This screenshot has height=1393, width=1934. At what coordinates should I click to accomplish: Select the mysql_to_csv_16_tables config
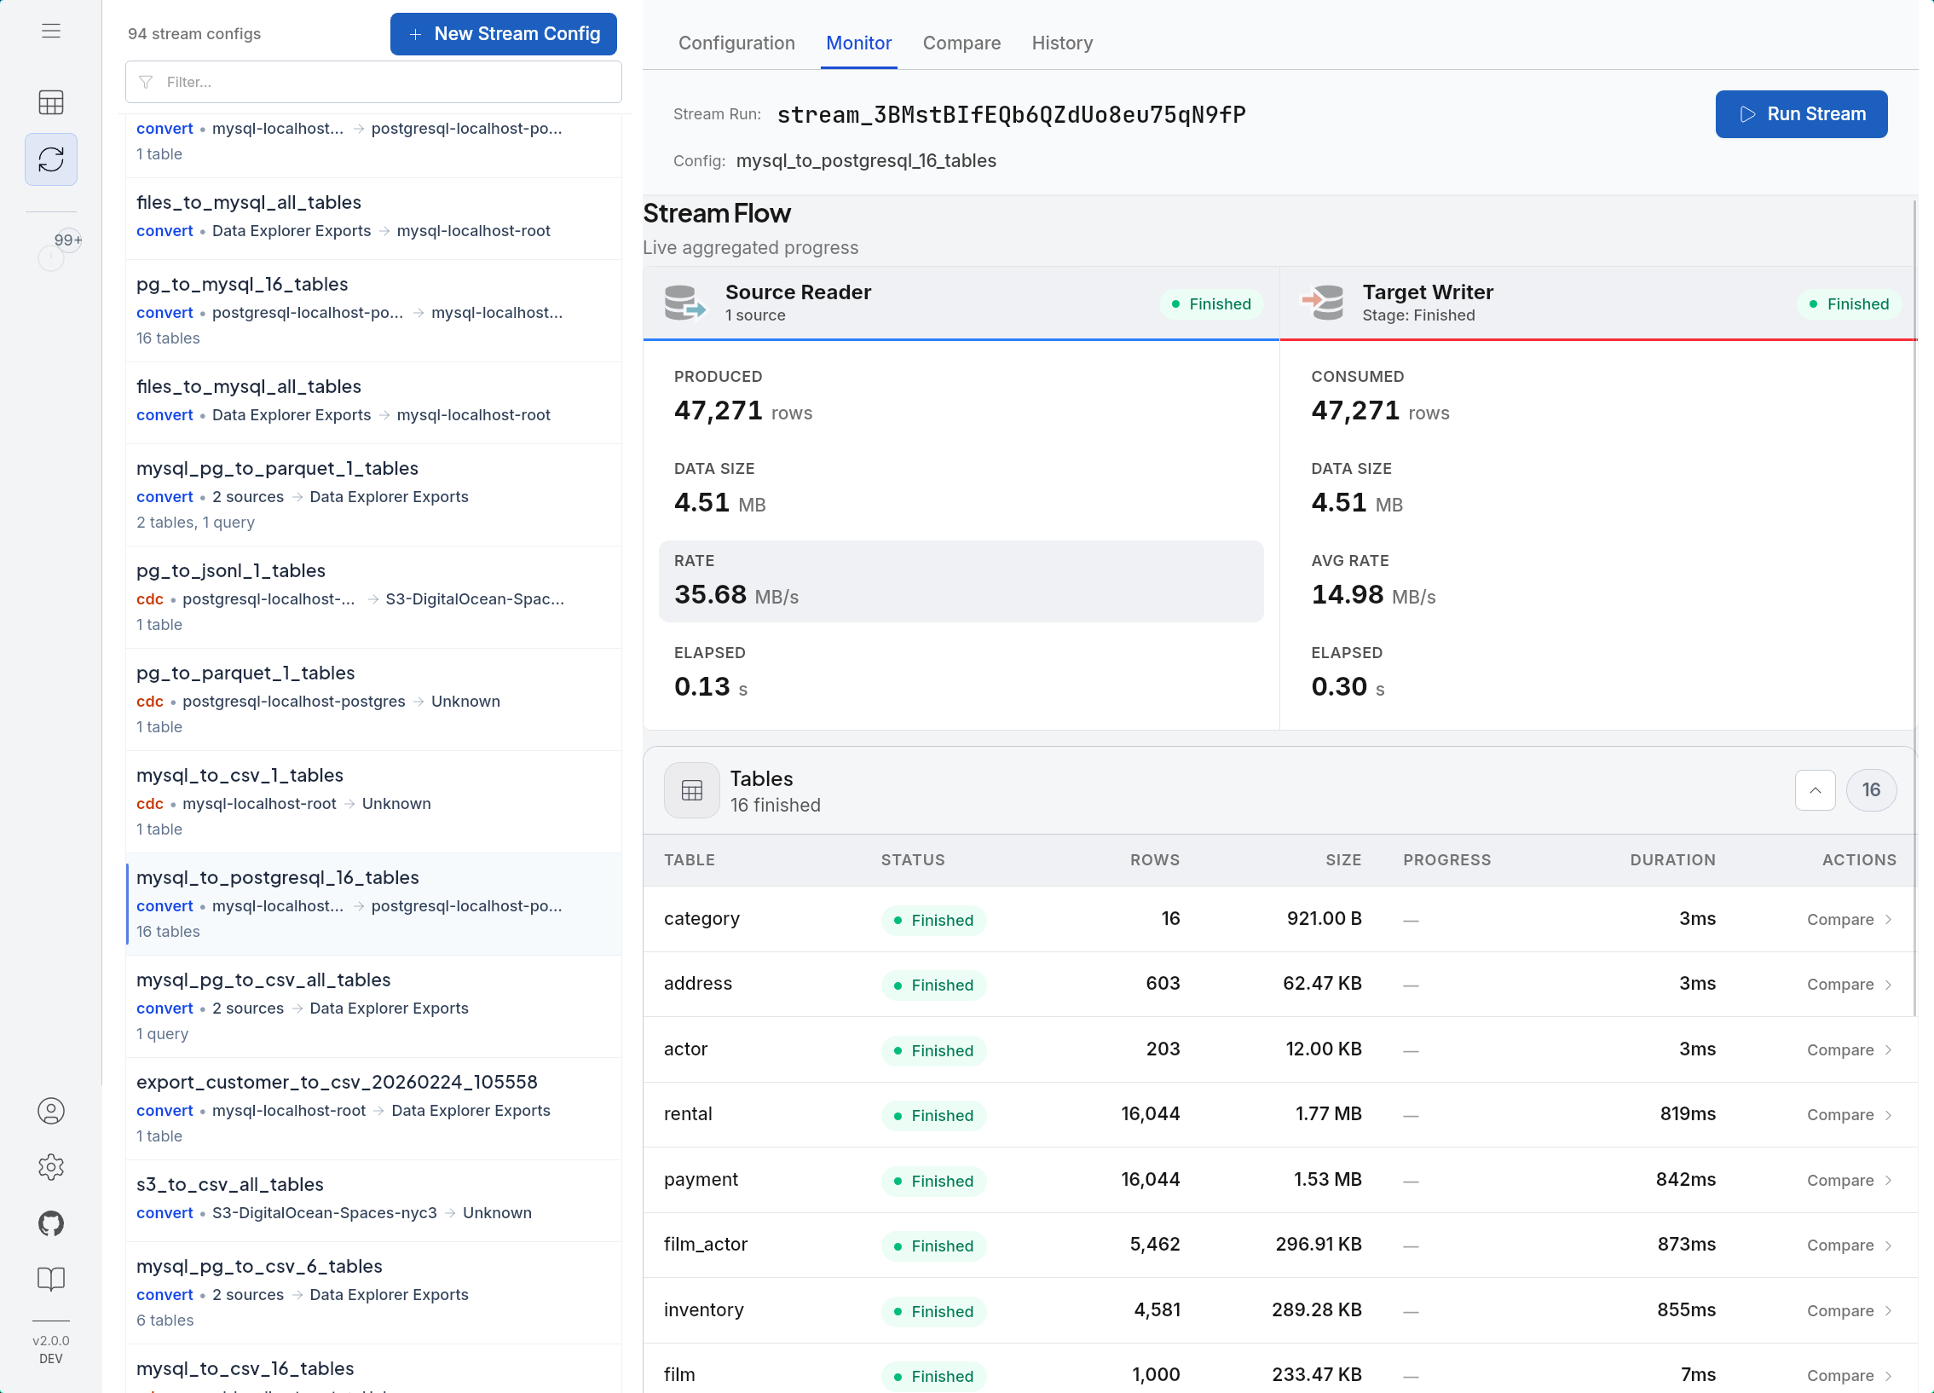point(373,1370)
